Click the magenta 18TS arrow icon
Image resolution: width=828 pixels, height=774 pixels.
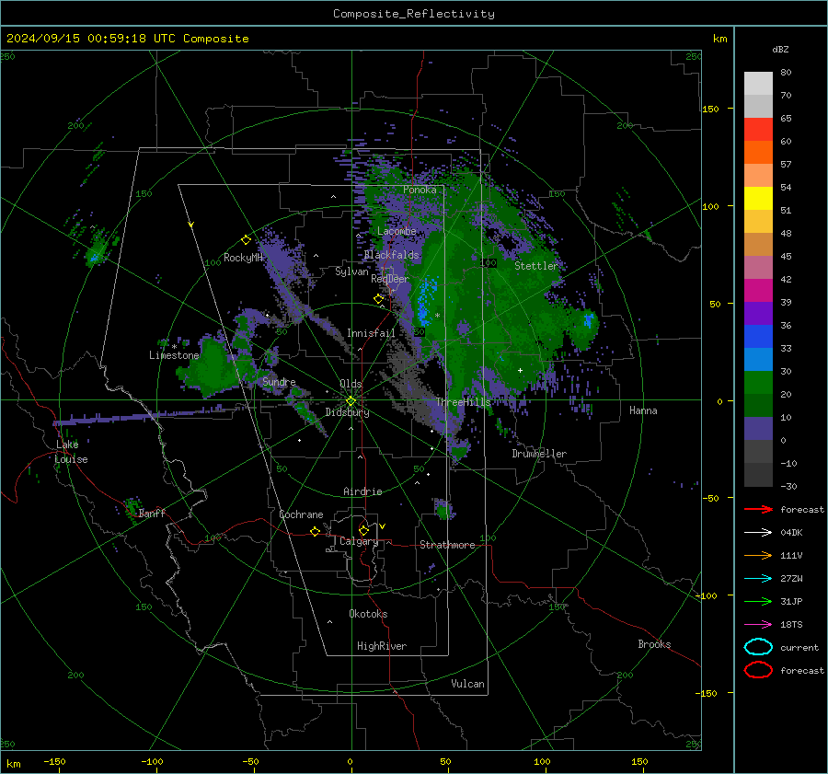point(758,624)
